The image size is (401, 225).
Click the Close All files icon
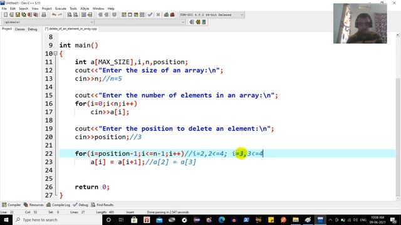point(36,15)
